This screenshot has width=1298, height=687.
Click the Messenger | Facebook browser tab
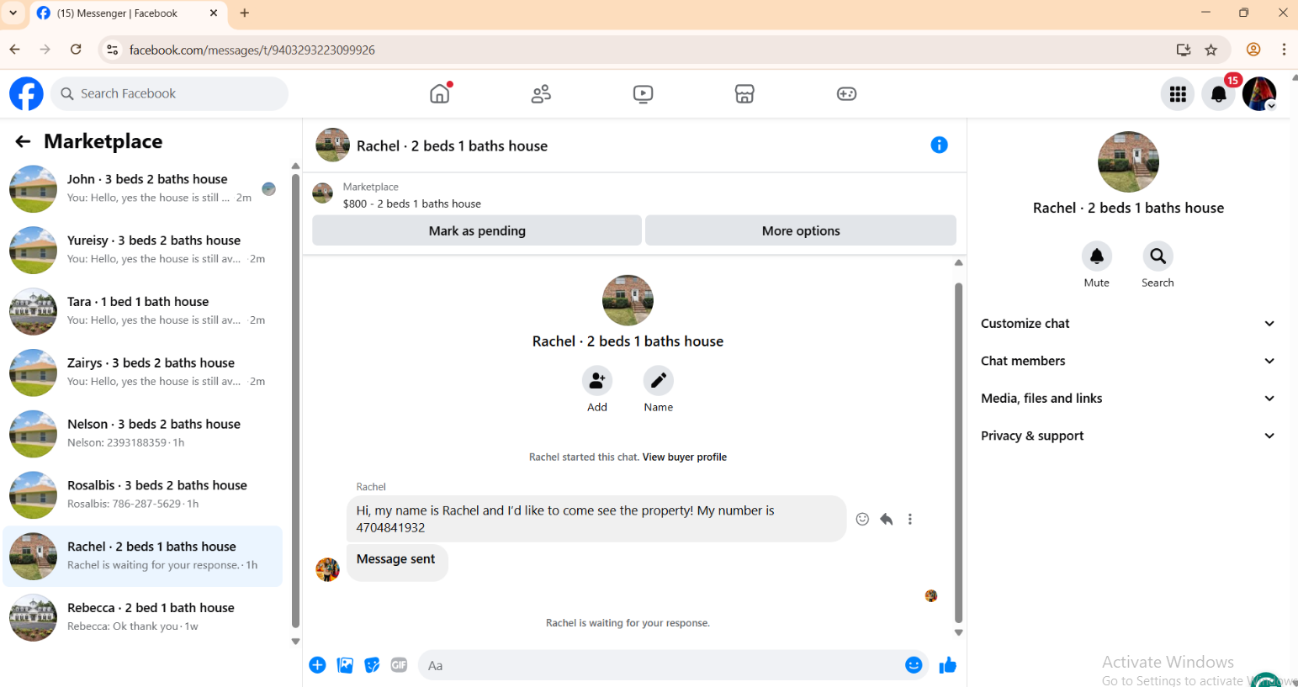click(128, 13)
